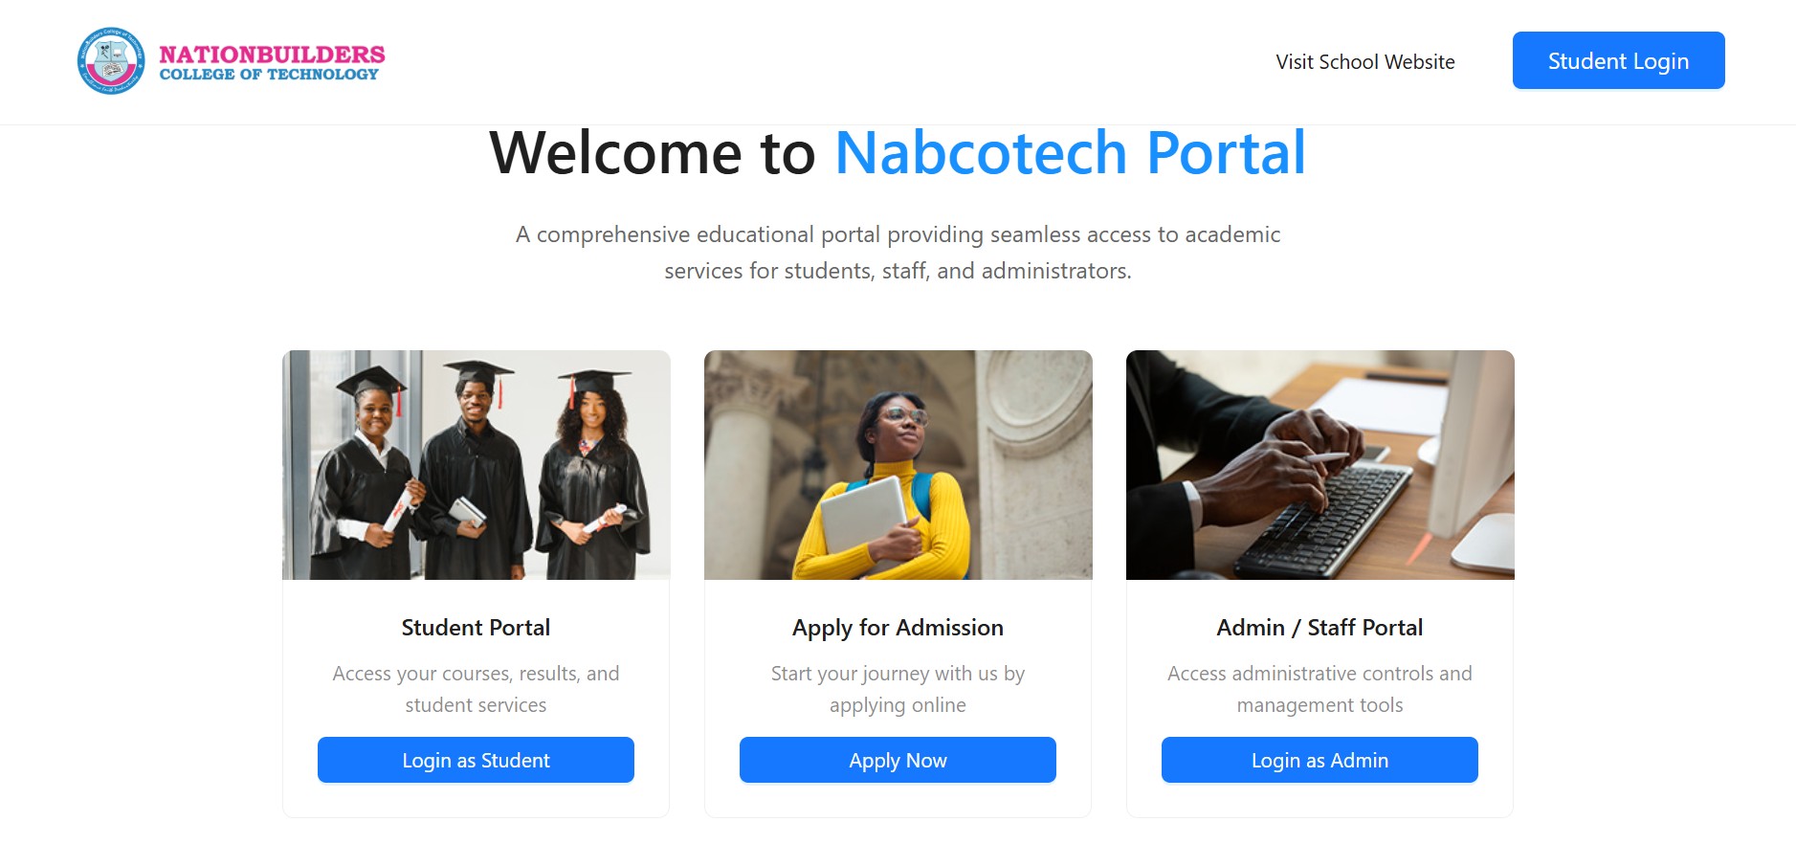Click the administrative controls description text
This screenshot has height=866, width=1796.
click(x=1319, y=689)
